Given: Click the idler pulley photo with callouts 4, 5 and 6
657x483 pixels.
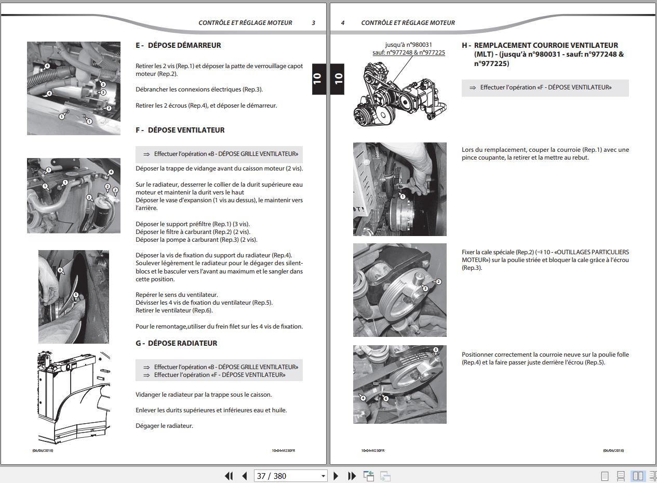Looking at the screenshot, I should click(400, 384).
